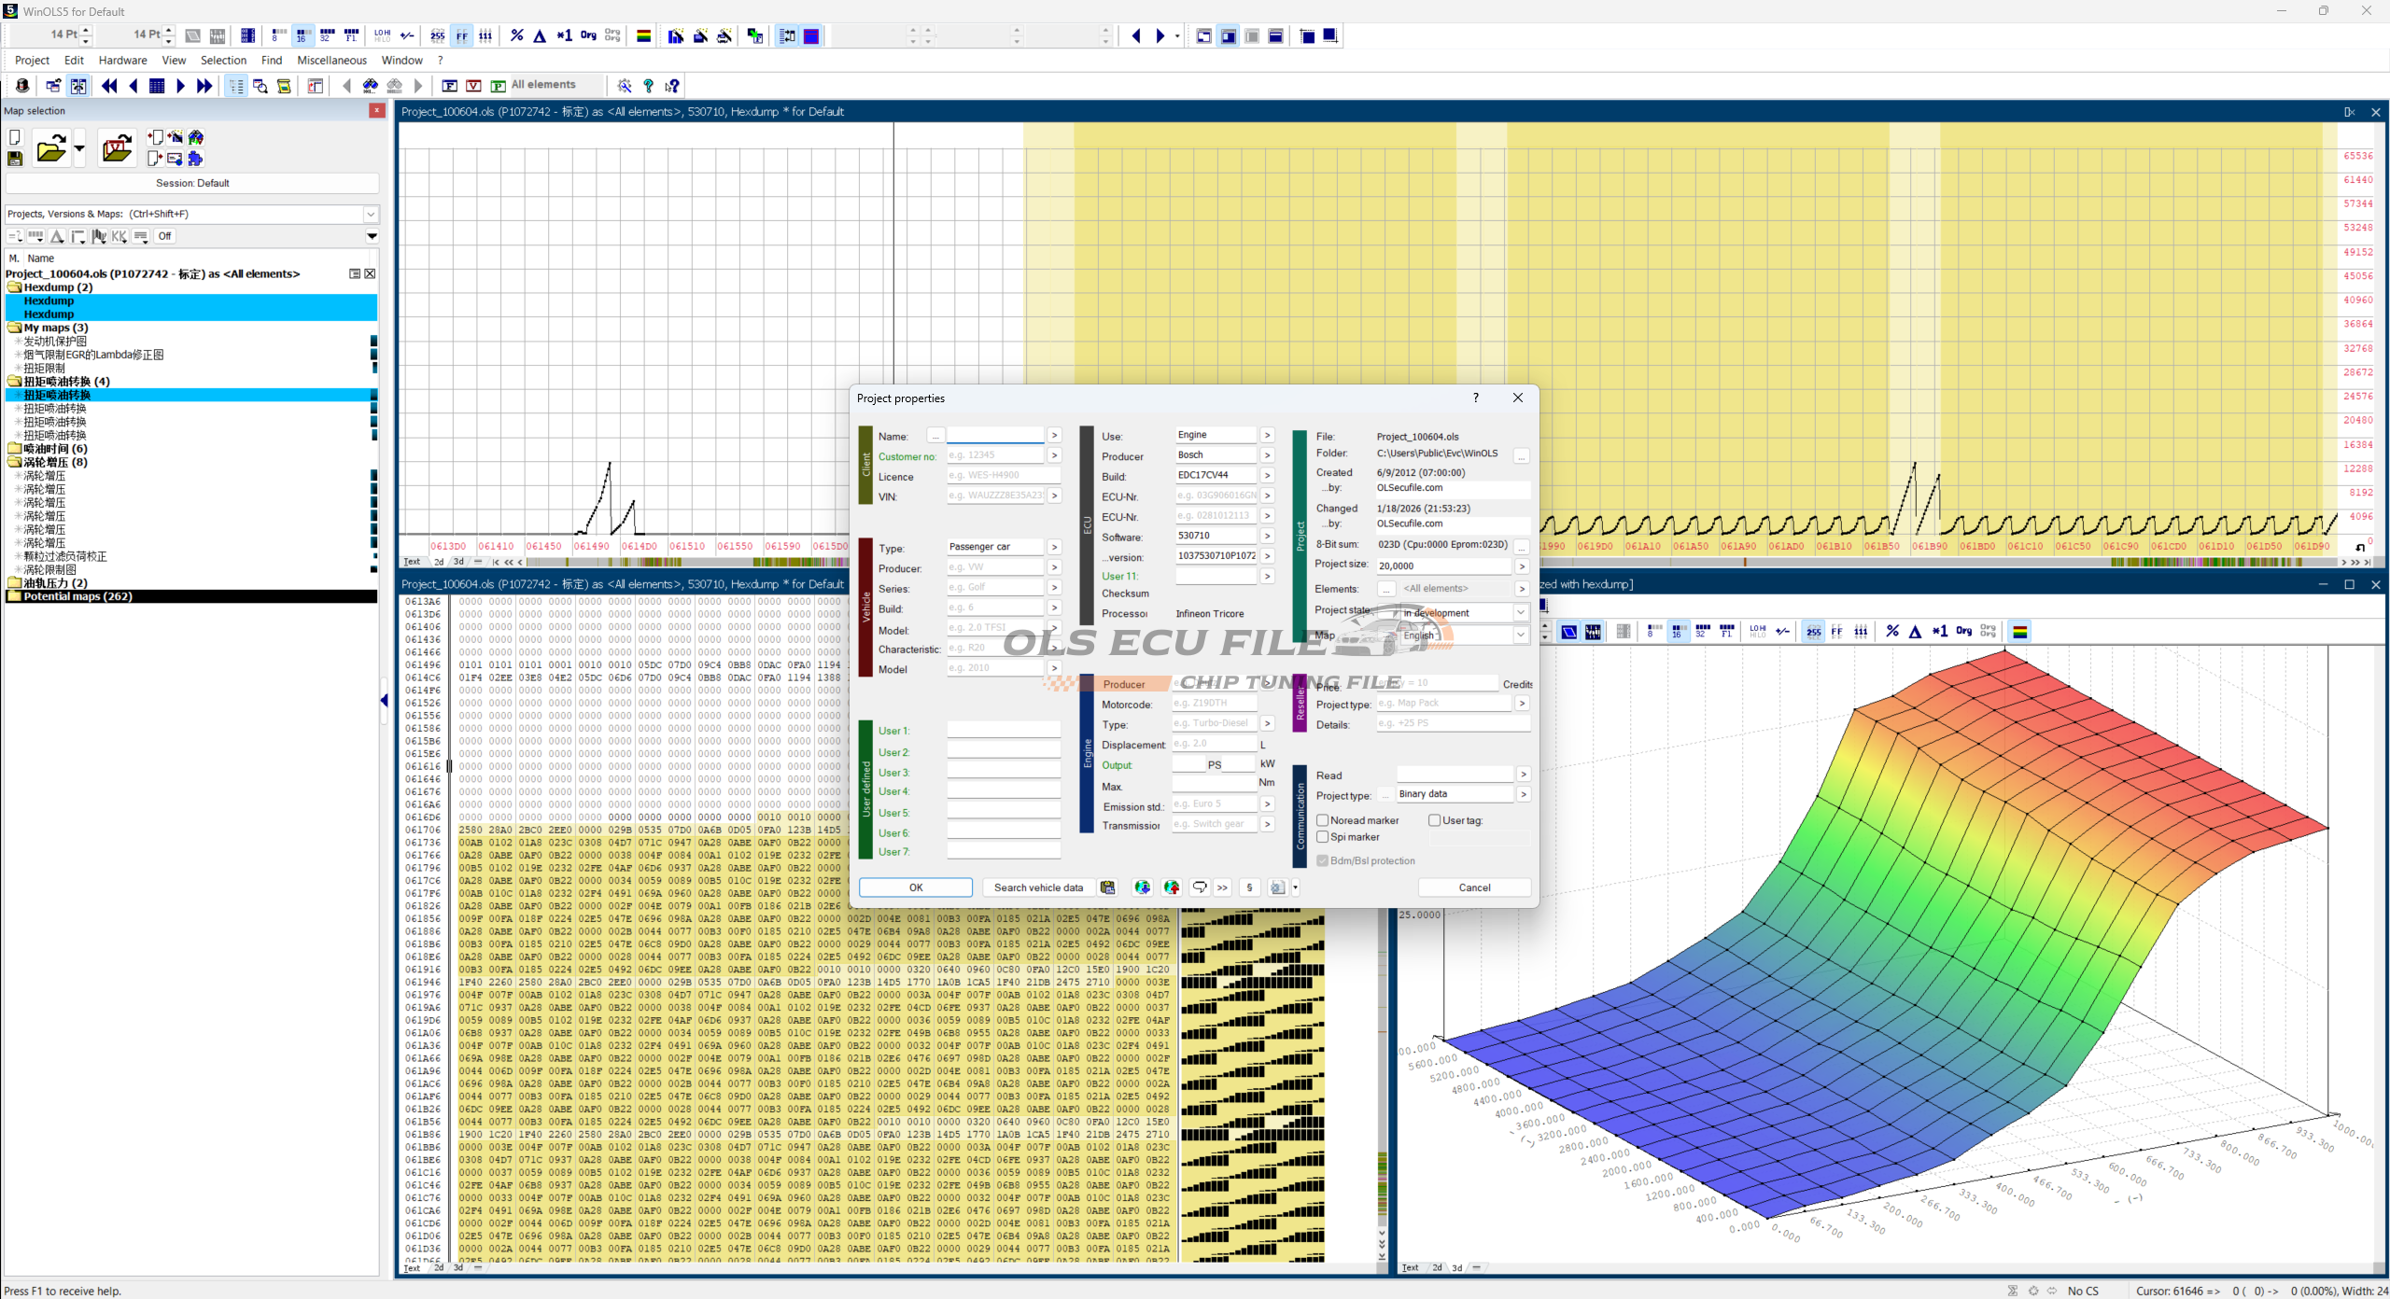Tick the User tag checkbox

(x=1435, y=820)
